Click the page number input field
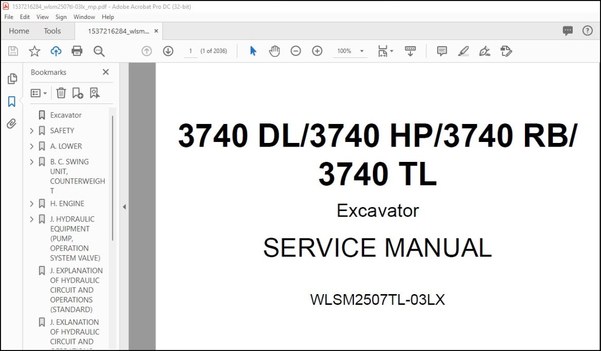Screen dimensions: 601x351 [x=191, y=51]
